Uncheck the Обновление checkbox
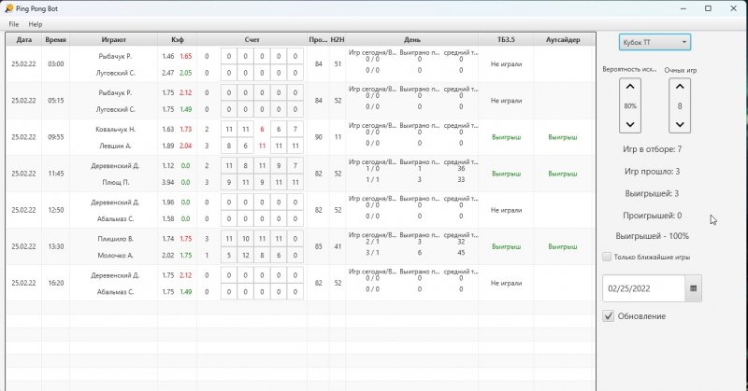 [x=609, y=316]
